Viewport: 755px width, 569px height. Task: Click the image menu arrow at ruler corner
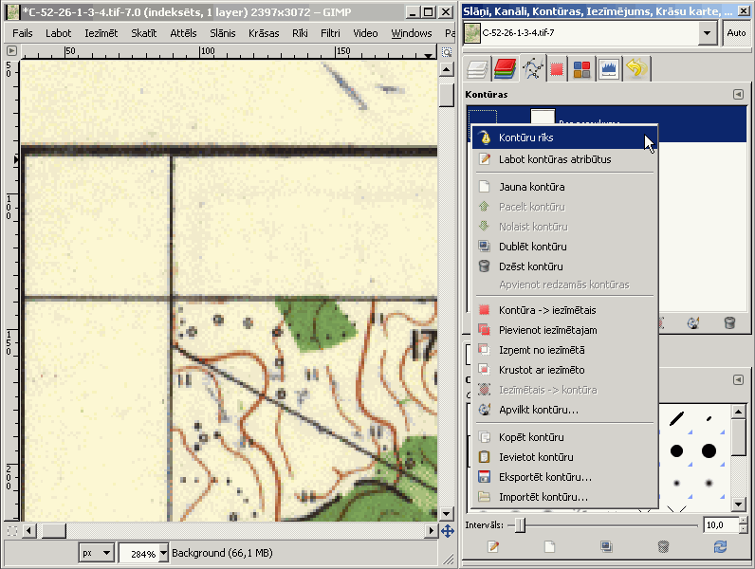12,50
